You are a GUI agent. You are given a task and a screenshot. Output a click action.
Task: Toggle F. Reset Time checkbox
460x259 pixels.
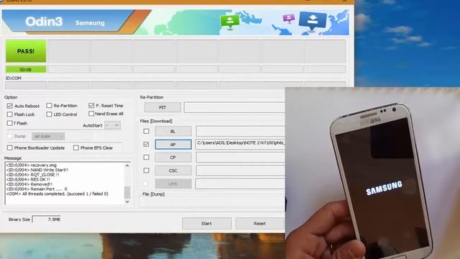click(91, 106)
